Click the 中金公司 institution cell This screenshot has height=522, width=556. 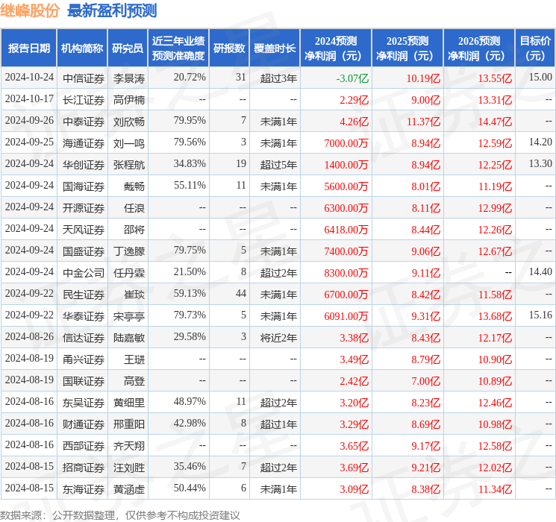tap(84, 273)
